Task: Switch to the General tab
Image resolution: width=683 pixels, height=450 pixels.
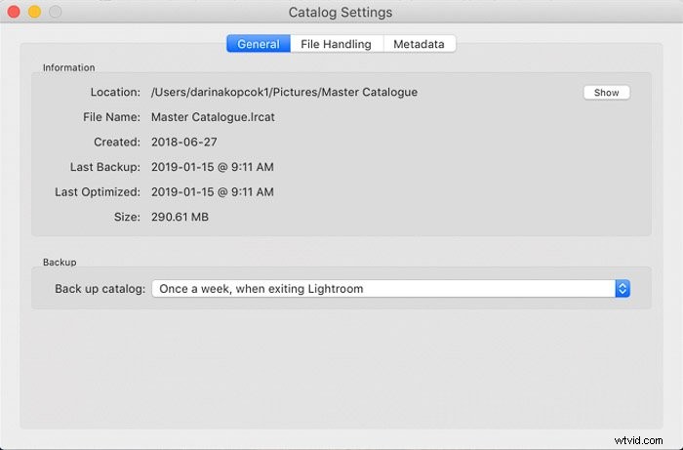Action: (x=259, y=44)
